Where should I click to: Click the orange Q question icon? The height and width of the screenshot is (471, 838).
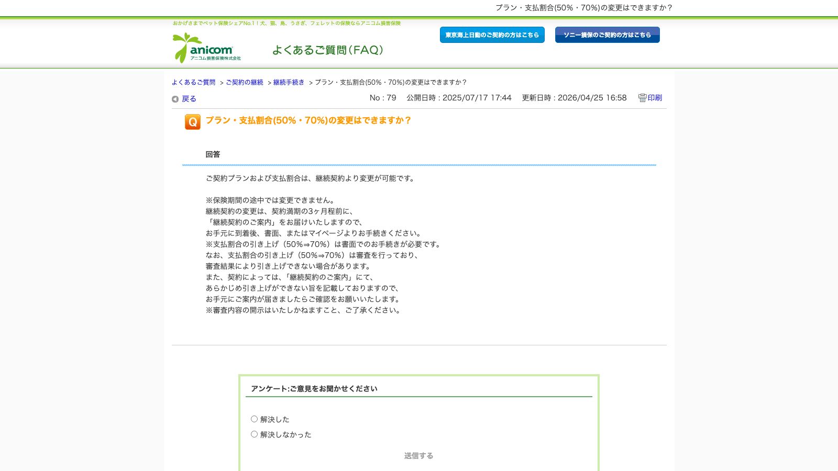[193, 122]
